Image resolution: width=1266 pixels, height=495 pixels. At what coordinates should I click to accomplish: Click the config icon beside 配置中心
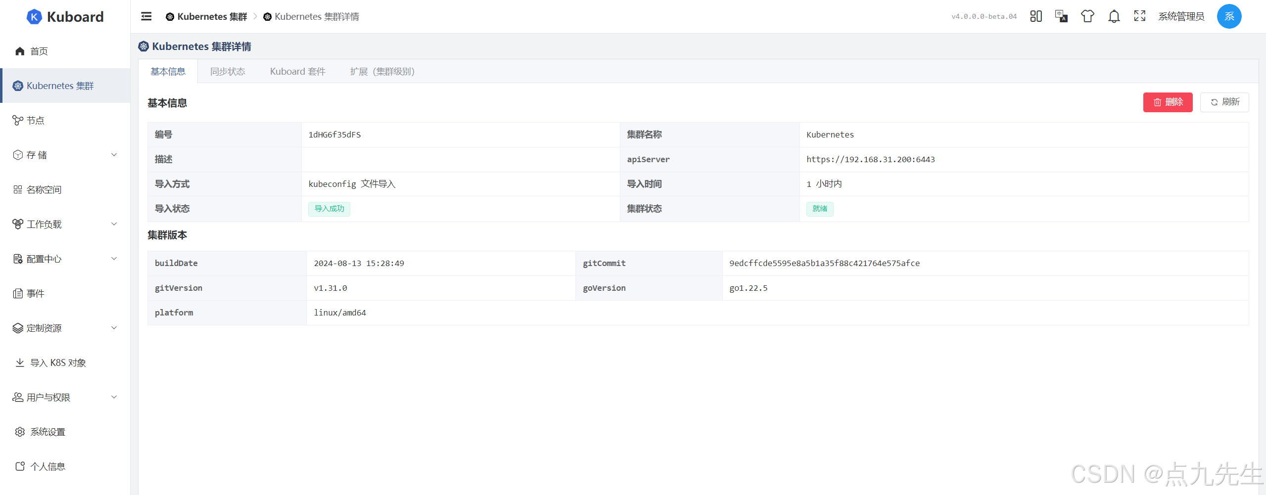tap(18, 259)
